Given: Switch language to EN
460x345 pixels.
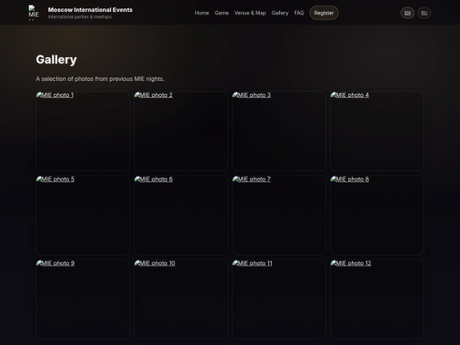Looking at the screenshot, I should point(407,13).
